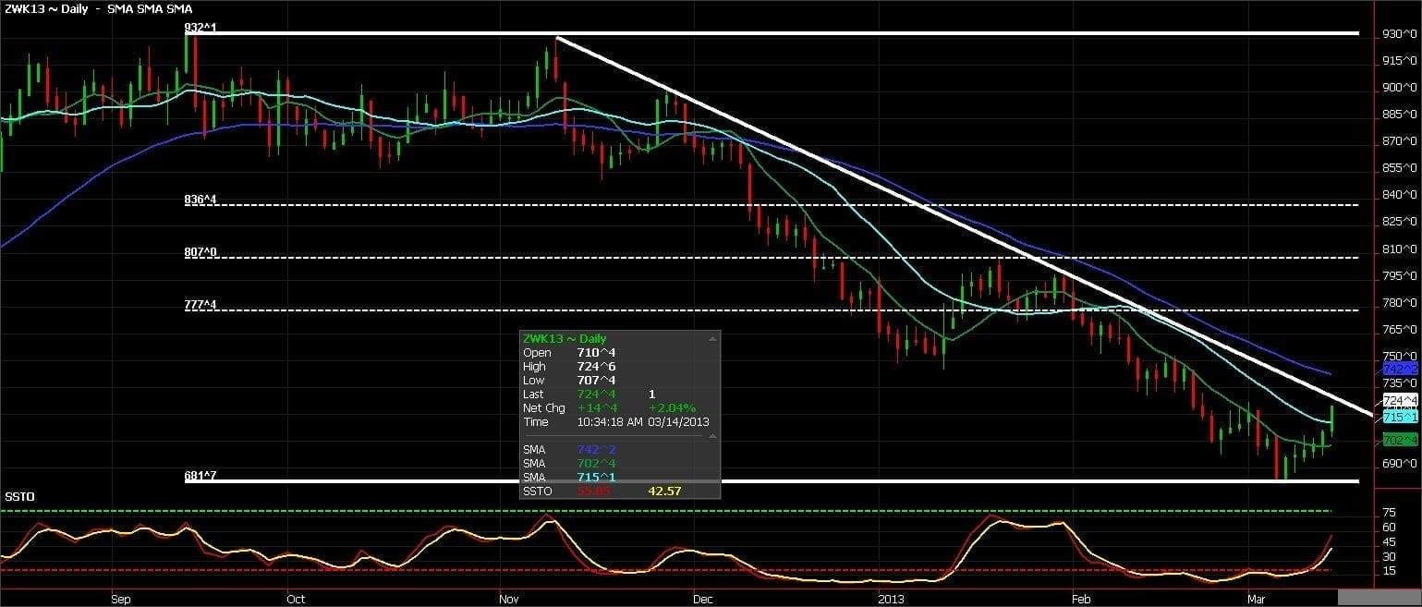Select the SSTO study label in lower pane
The image size is (1422, 607).
pyautogui.click(x=19, y=496)
